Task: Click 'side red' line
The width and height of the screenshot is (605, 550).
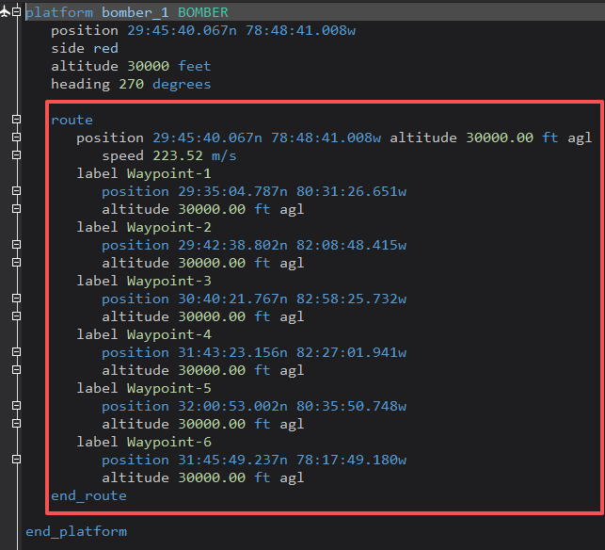Action: (85, 48)
